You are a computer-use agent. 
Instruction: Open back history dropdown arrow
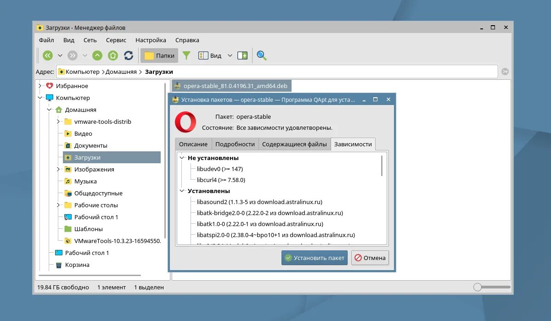tap(60, 55)
